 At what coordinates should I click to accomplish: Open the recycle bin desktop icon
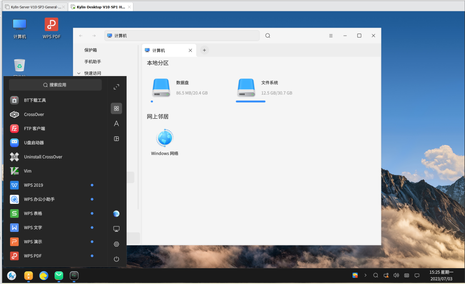pyautogui.click(x=20, y=66)
